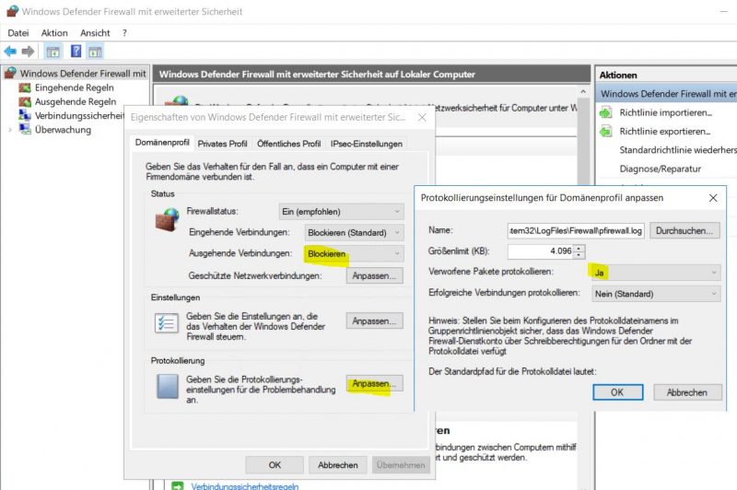Image resolution: width=737 pixels, height=490 pixels.
Task: Select Windows Defender Firewall header in Aktionen
Action: [x=667, y=94]
